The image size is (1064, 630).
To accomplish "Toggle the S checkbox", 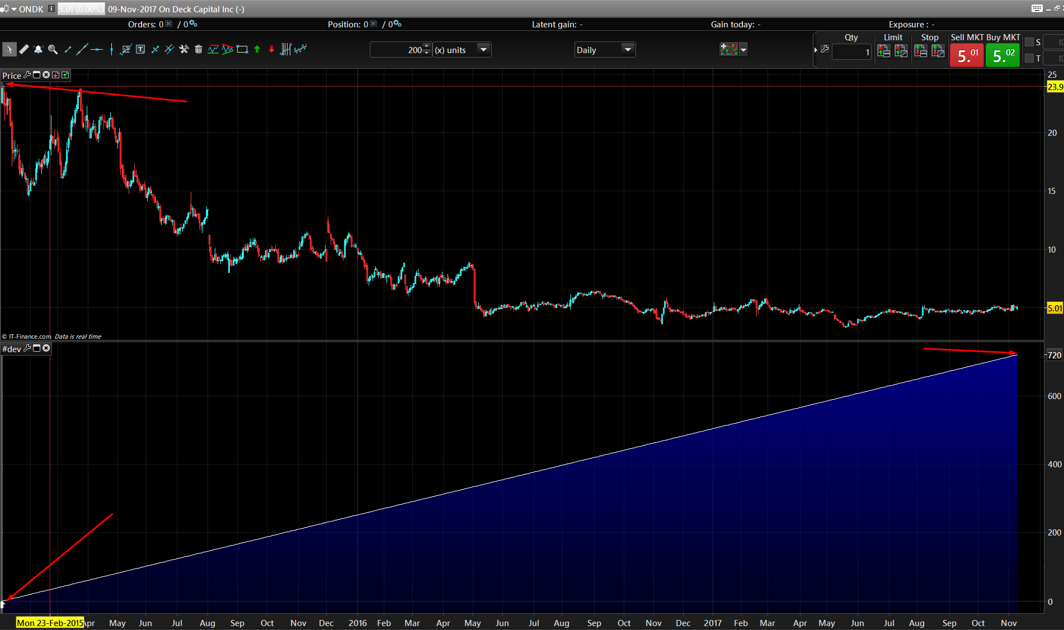I will click(1029, 42).
